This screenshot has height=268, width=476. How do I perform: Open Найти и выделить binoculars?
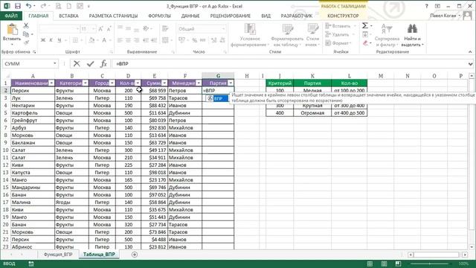(412, 35)
